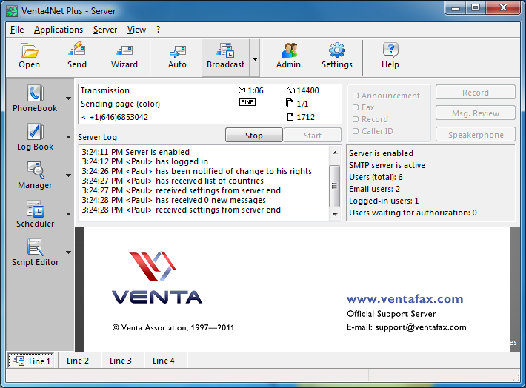The width and height of the screenshot is (526, 388).
Task: Click the 1712 counter page icon
Action: (x=290, y=117)
